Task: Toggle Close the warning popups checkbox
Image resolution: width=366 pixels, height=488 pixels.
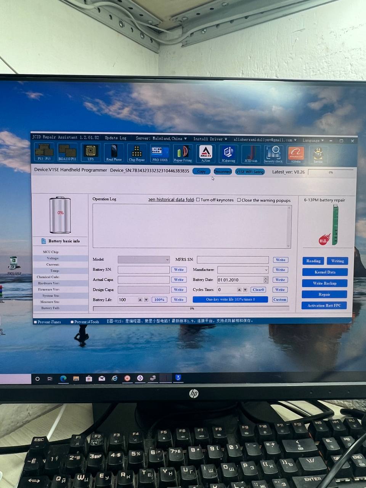Action: click(x=239, y=200)
